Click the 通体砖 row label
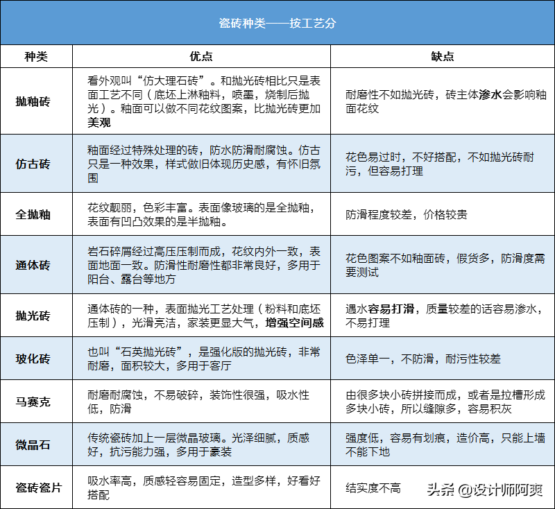Image resolution: width=555 pixels, height=509 pixels. (33, 265)
